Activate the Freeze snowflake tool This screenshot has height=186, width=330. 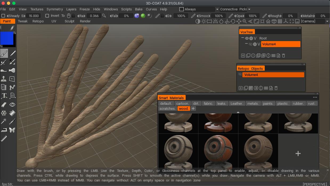pos(4,113)
